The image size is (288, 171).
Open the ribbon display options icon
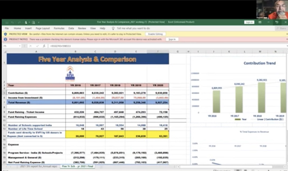[261, 22]
